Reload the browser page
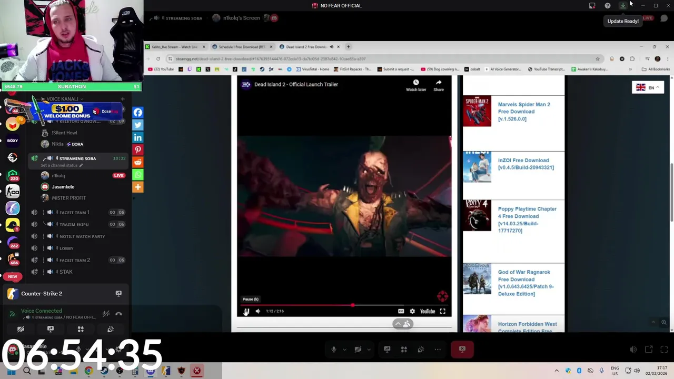Screen dimensions: 674x379 (x=158, y=59)
